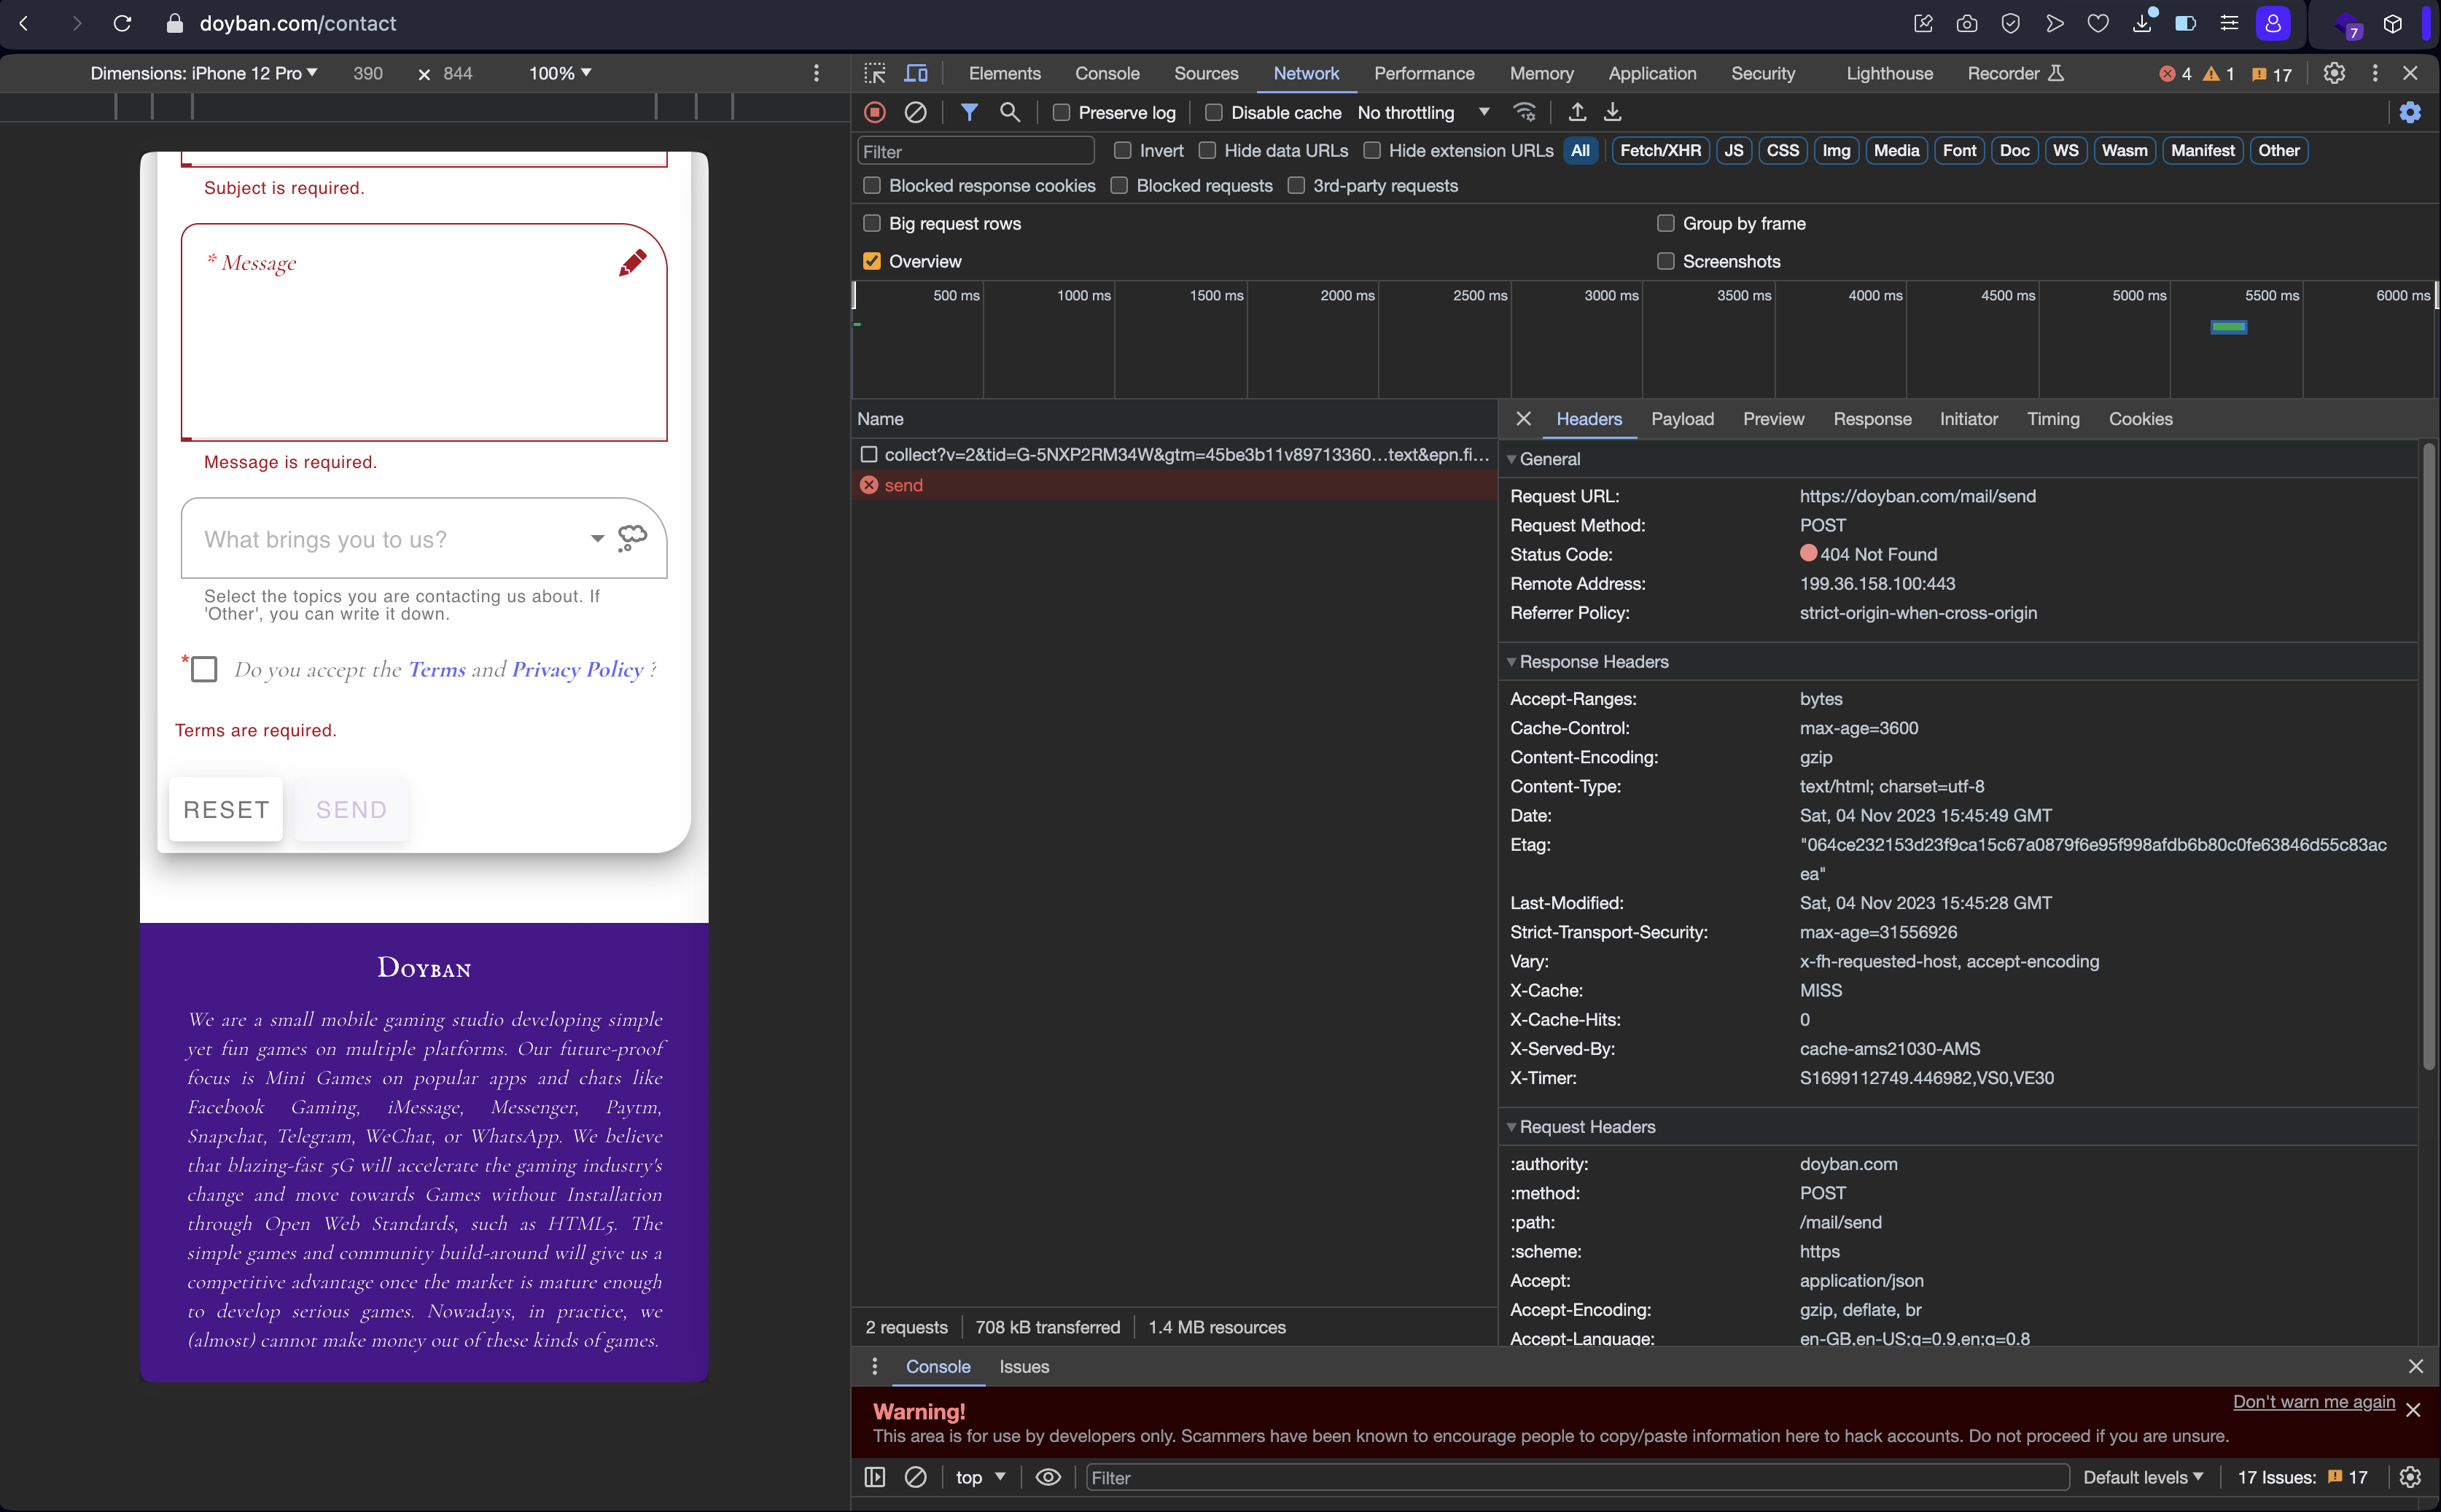Open the Issues drawer tab
The image size is (2441, 1512).
pos(1023,1366)
